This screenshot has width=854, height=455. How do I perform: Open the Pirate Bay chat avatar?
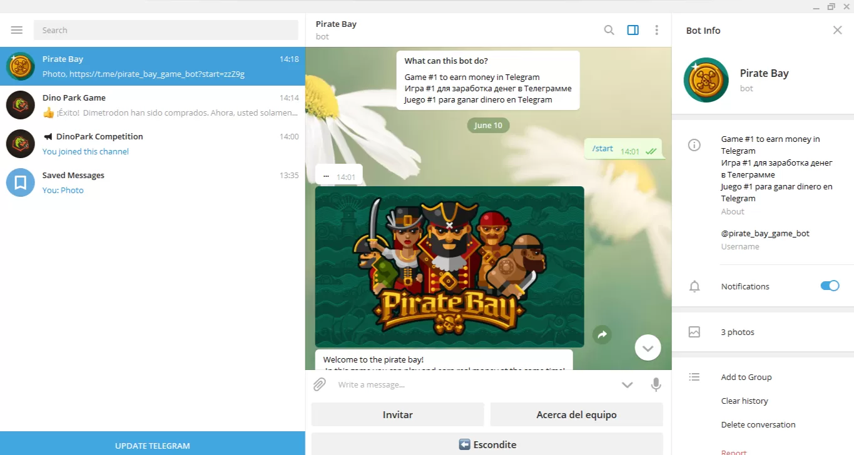[x=20, y=66]
